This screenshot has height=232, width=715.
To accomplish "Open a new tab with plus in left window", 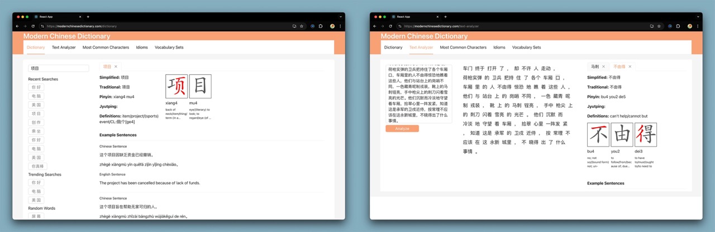I will pyautogui.click(x=88, y=17).
